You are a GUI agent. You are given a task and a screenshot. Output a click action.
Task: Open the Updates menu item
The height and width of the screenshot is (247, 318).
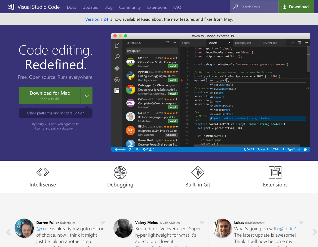click(x=90, y=7)
